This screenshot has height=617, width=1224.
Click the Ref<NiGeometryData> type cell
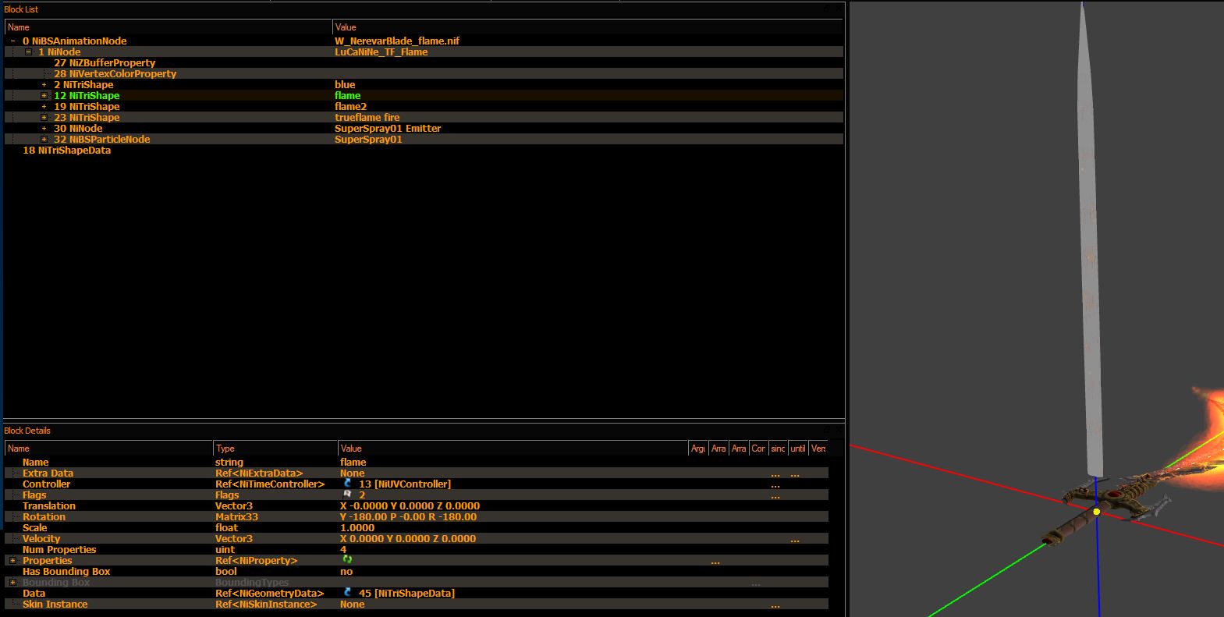pyautogui.click(x=269, y=593)
